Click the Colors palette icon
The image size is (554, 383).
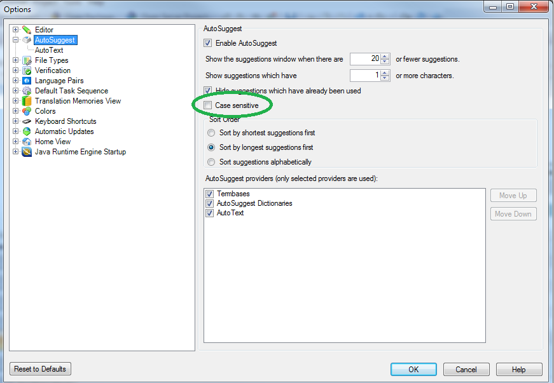click(27, 111)
